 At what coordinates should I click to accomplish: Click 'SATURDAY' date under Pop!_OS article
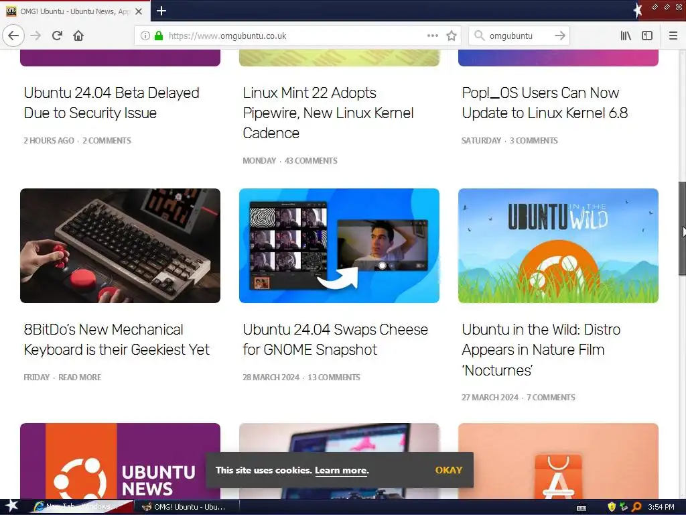click(x=481, y=141)
